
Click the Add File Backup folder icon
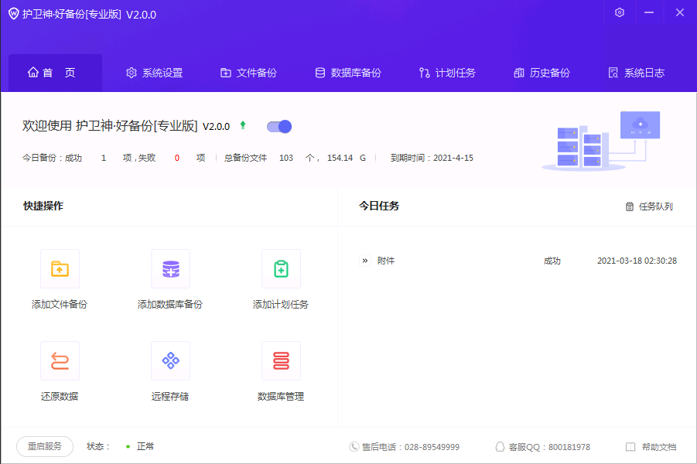tap(60, 269)
